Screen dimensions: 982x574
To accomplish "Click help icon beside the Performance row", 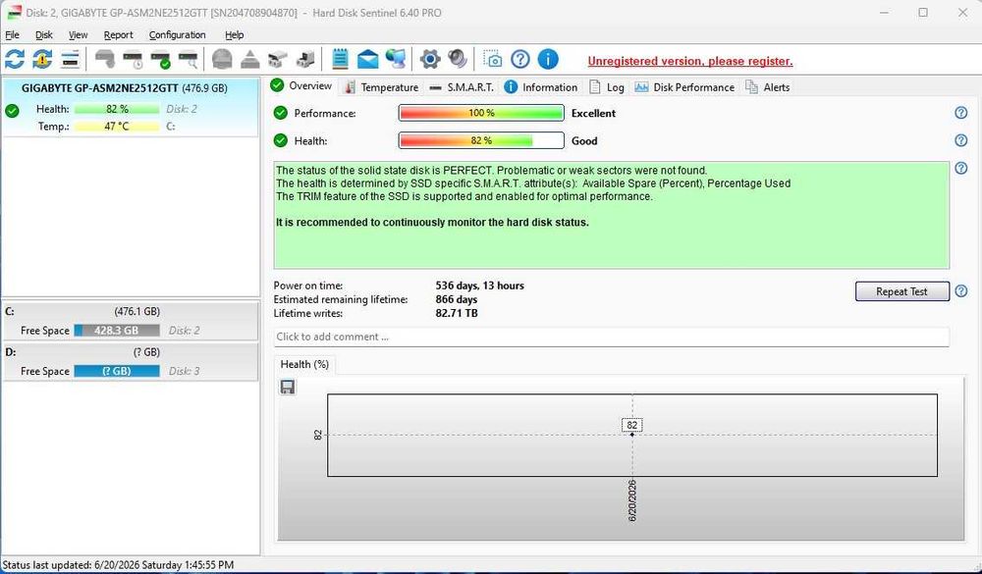I will [x=961, y=113].
